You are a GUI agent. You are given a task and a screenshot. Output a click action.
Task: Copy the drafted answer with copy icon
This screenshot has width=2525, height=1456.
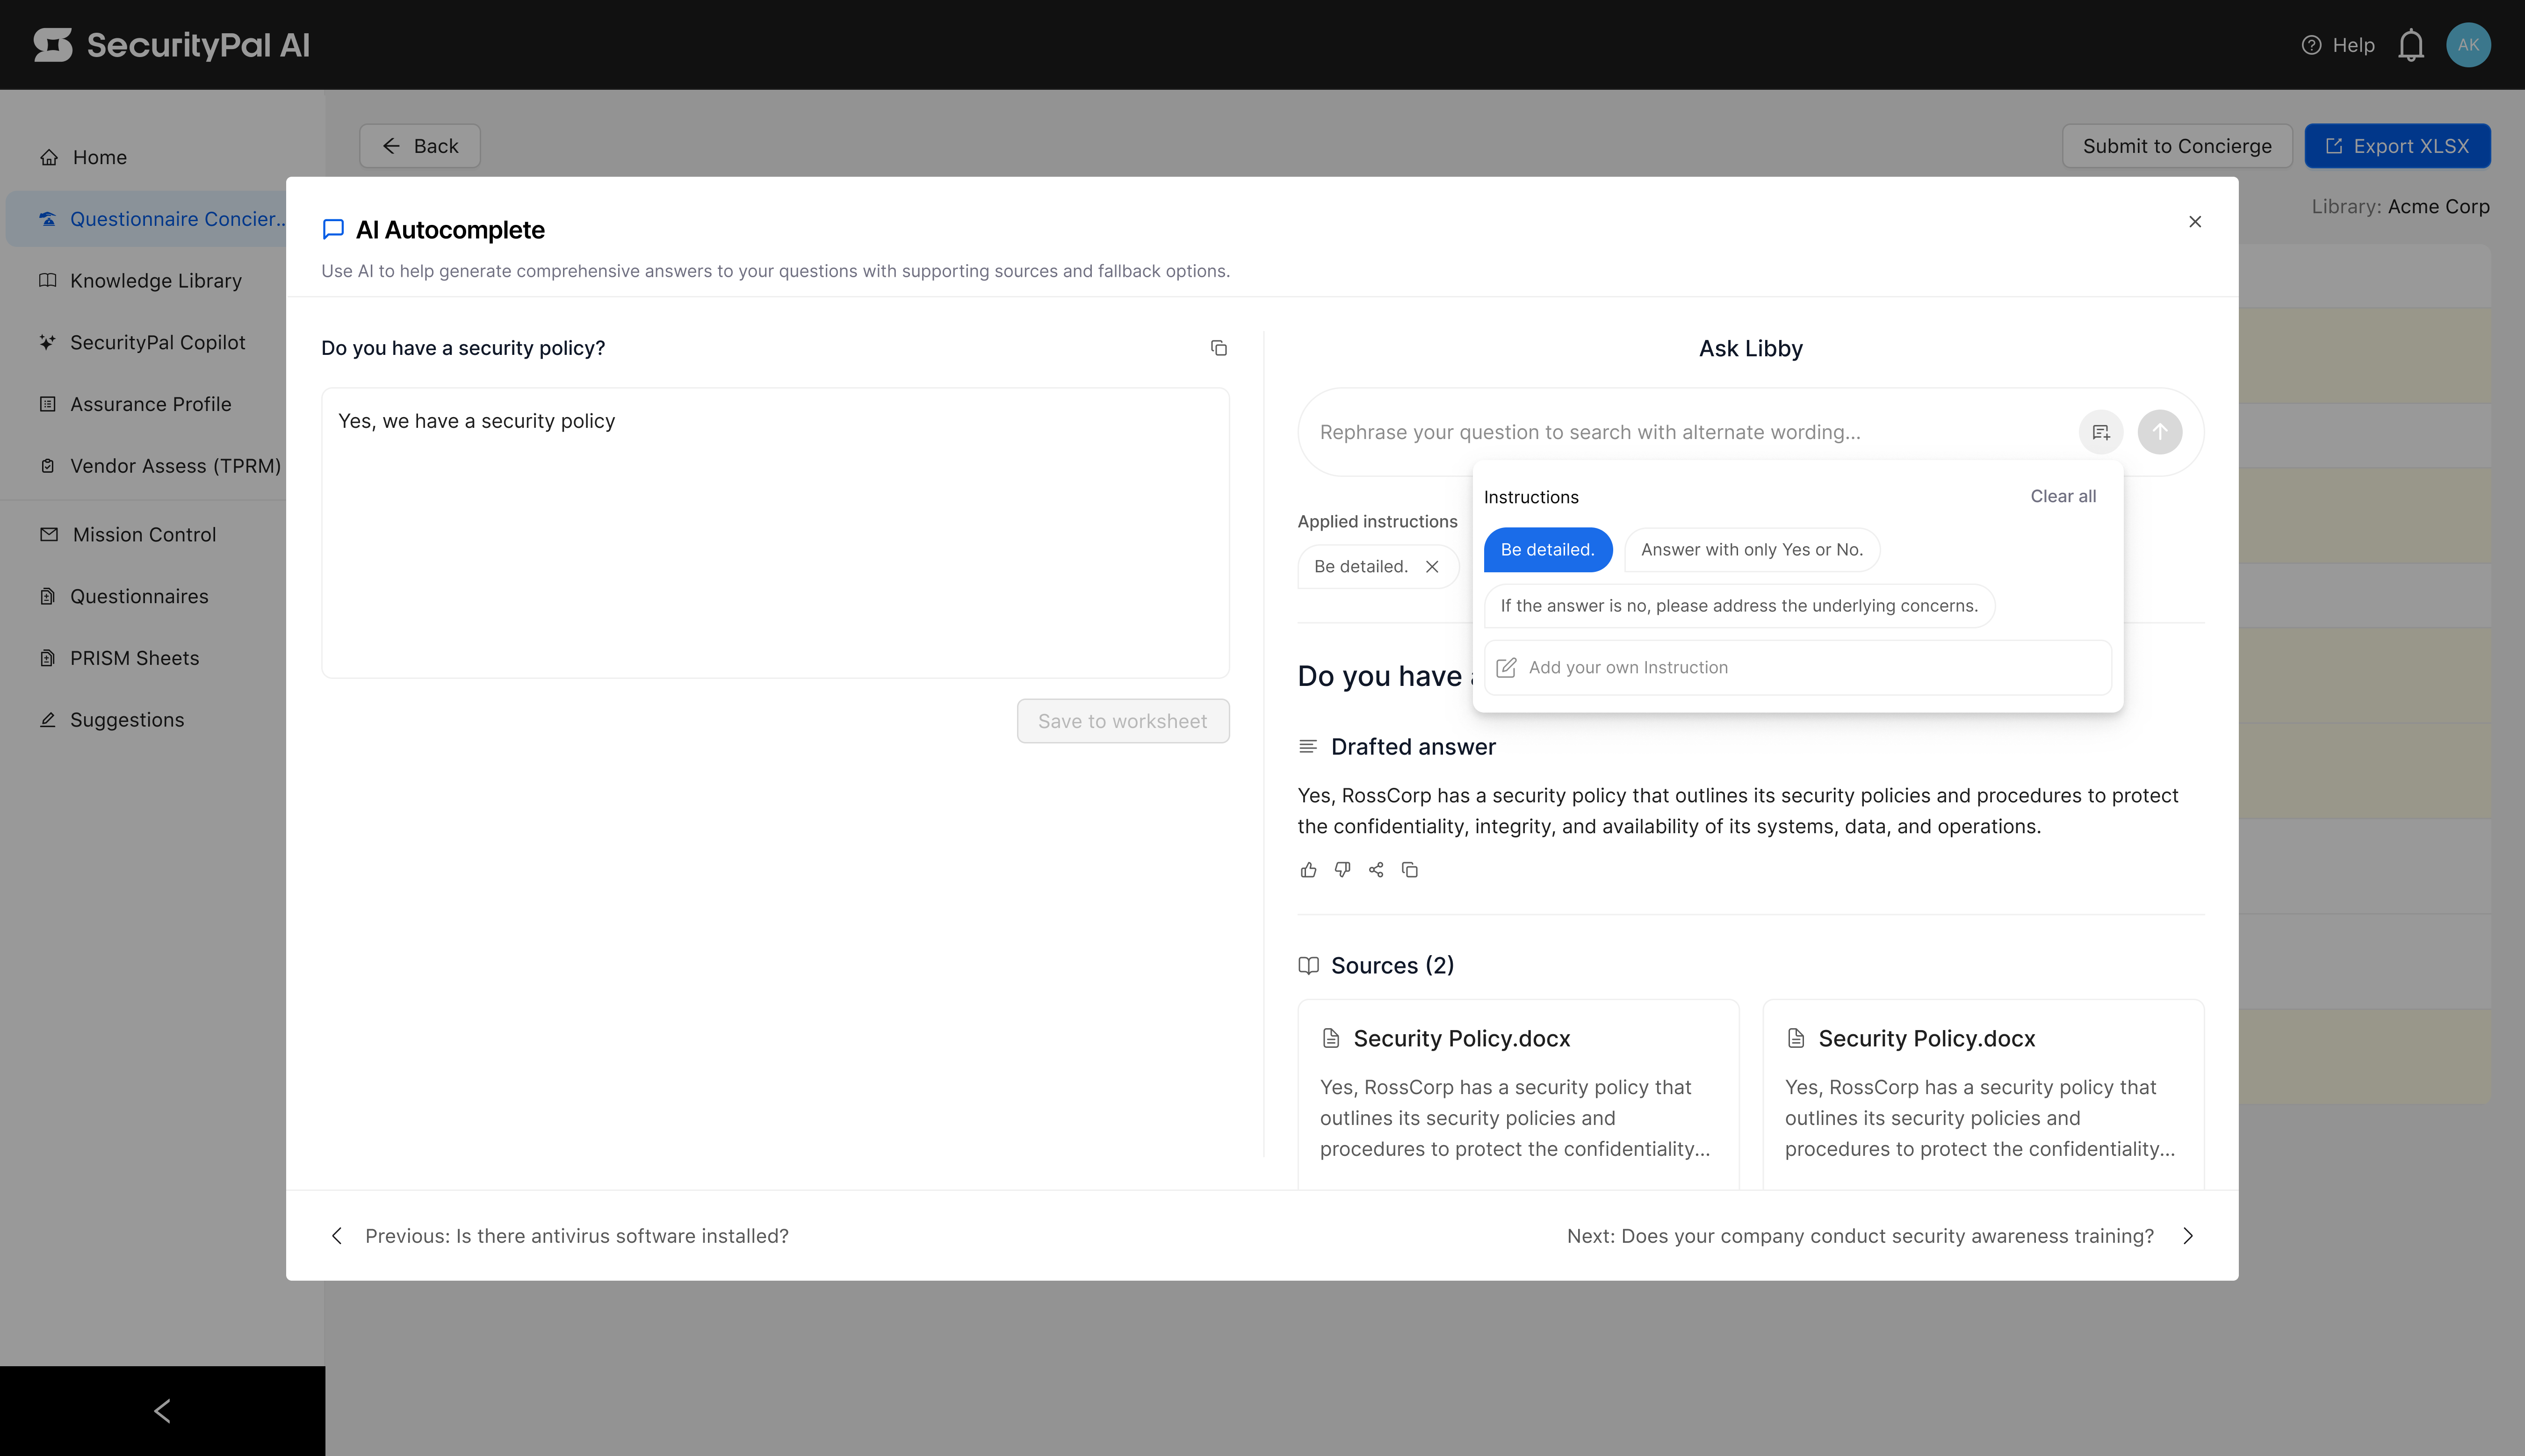tap(1410, 870)
